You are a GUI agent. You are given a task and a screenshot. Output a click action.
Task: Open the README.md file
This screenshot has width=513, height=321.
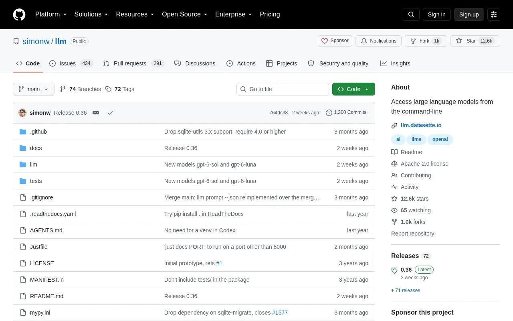click(46, 296)
